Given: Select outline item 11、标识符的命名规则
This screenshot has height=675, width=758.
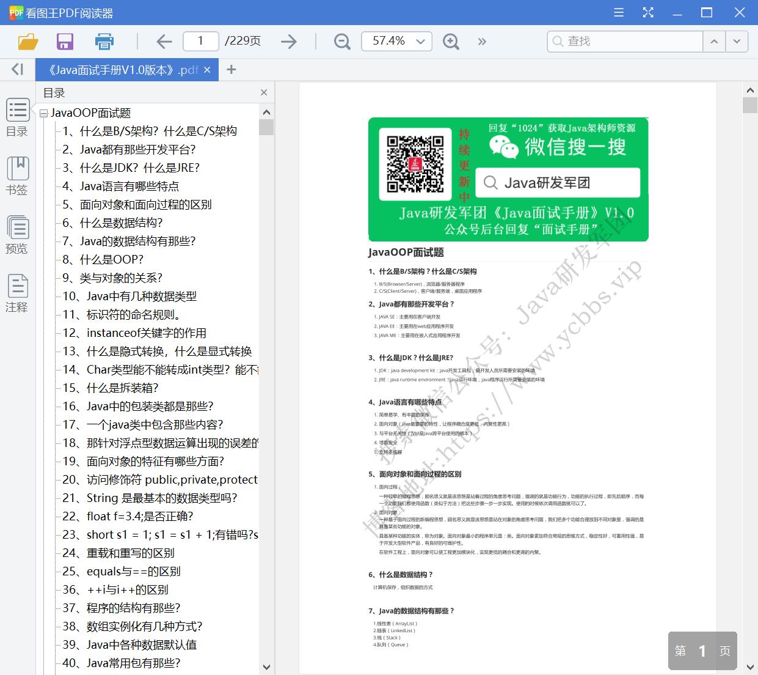Looking at the screenshot, I should (x=122, y=314).
